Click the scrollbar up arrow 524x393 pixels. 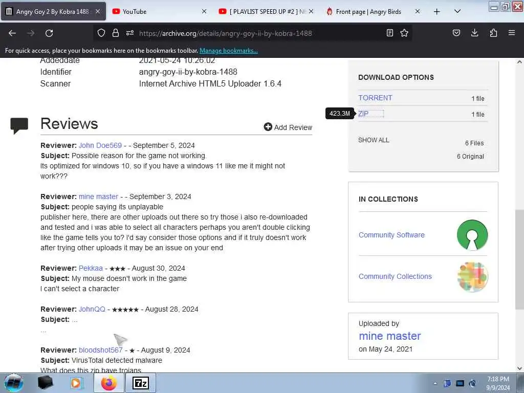(519, 62)
